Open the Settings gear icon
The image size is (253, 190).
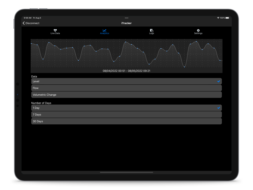198,30
